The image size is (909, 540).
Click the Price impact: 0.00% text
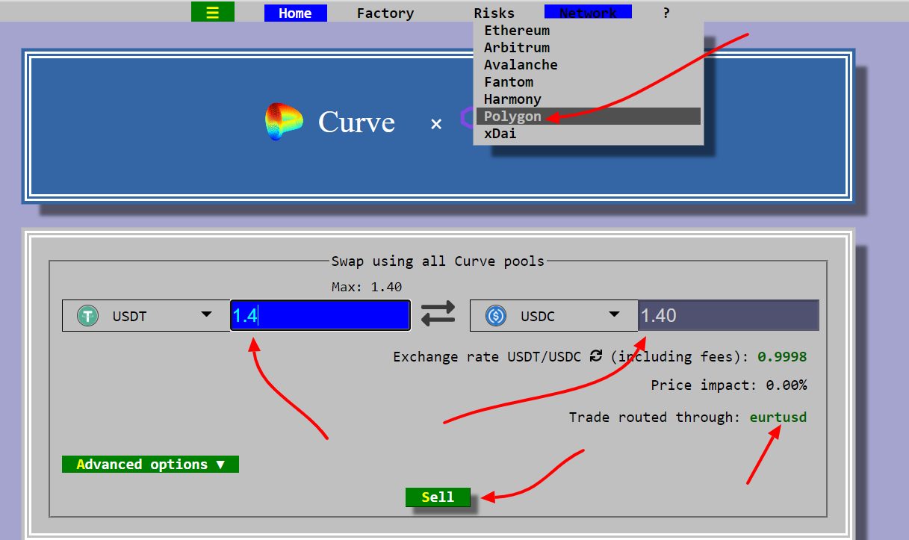coord(729,385)
